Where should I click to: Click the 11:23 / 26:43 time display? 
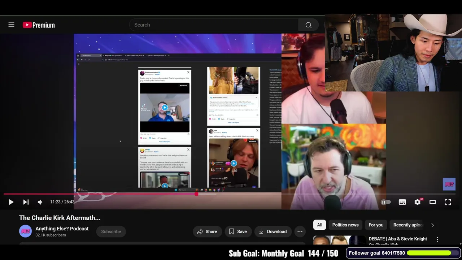point(62,202)
